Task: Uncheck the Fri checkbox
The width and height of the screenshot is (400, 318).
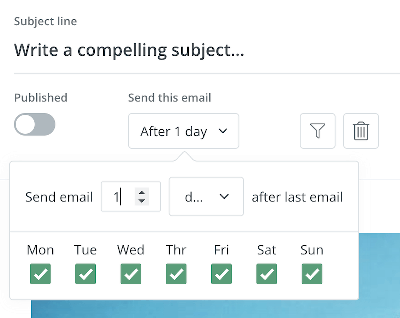Action: click(x=221, y=274)
